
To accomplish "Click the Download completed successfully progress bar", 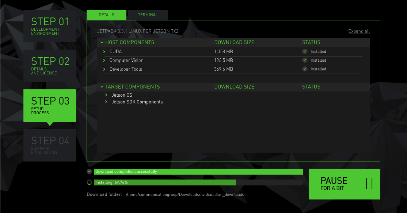I will coord(198,171).
